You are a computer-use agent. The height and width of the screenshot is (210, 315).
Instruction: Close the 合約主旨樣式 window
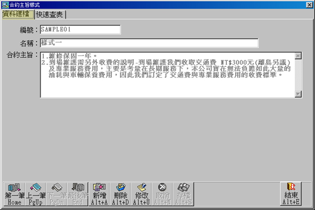coord(309,5)
